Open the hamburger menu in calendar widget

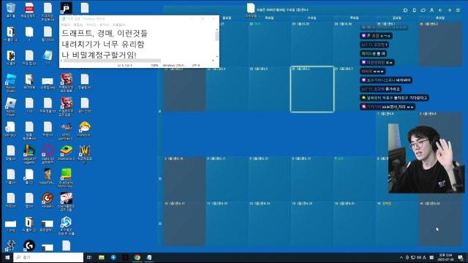tap(458, 10)
